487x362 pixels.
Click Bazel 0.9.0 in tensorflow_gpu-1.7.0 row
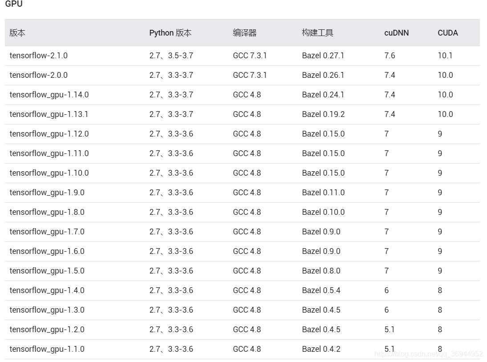321,231
